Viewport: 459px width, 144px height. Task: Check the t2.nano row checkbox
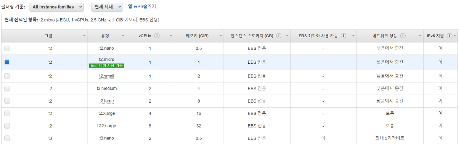[7, 49]
